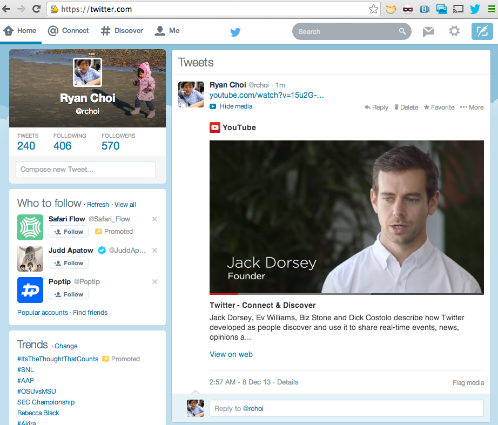The image size is (498, 425).
Task: Dismiss Poptip suggestion
Action: pyautogui.click(x=154, y=282)
